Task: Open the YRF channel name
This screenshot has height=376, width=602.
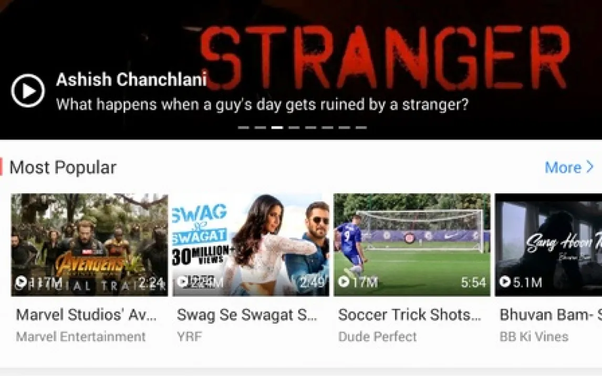Action: pyautogui.click(x=189, y=337)
